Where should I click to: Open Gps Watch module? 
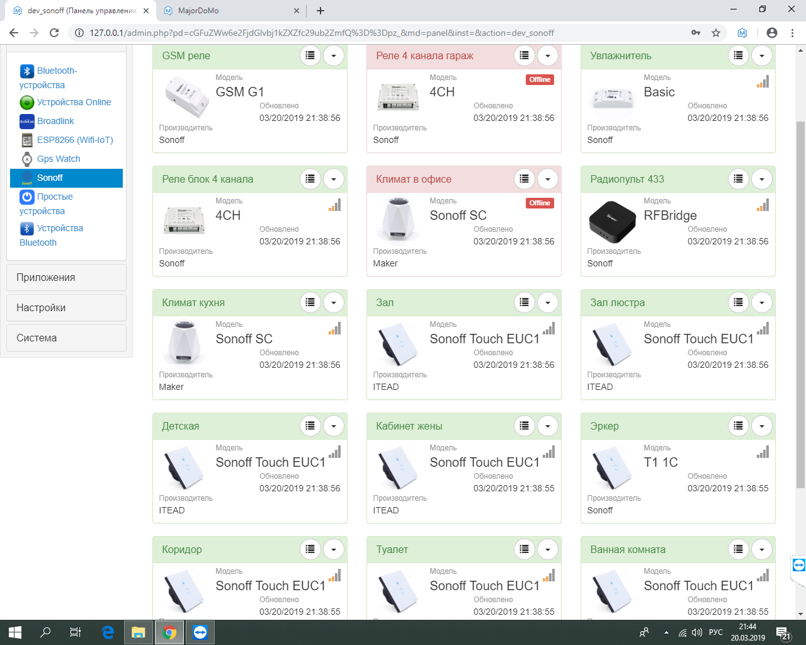tap(50, 159)
